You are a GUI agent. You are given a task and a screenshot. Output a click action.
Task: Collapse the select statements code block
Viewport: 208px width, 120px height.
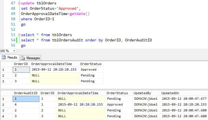(x=19, y=35)
